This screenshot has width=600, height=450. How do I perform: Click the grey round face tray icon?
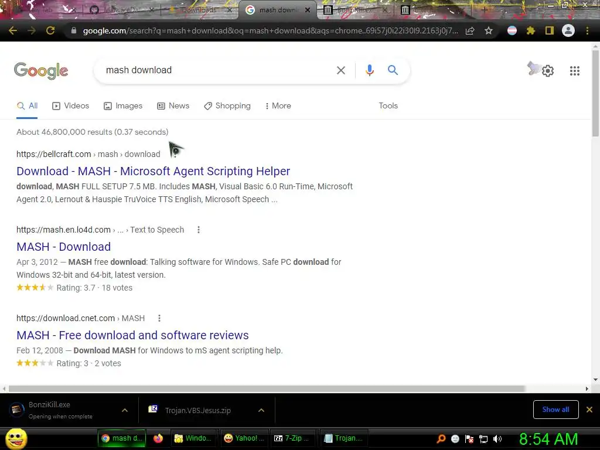[455, 439]
